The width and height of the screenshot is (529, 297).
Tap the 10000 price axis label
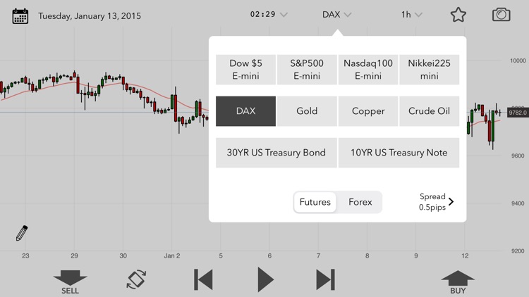(x=518, y=61)
